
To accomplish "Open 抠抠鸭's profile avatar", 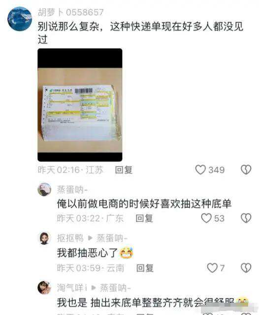I will tap(44, 238).
